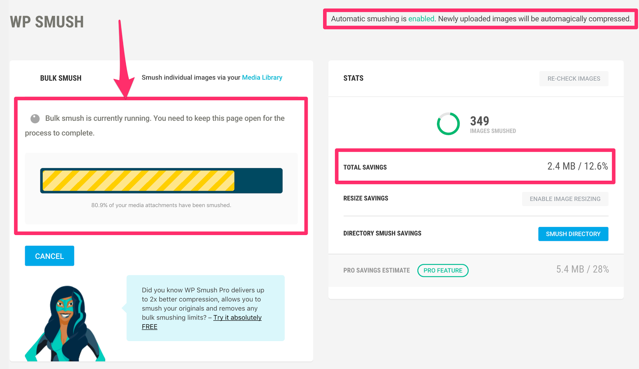
Task: Click the Images Smushed caption
Action: 493,131
